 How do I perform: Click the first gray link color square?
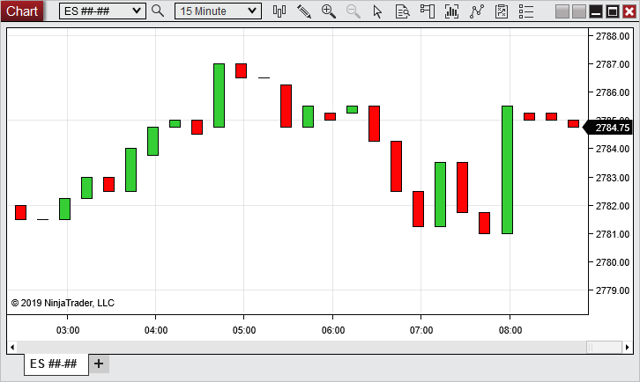562,11
